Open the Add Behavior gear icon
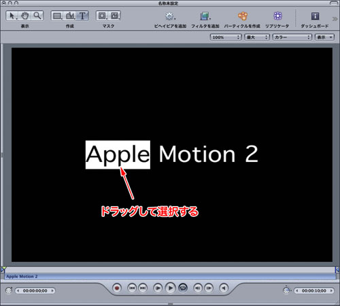340x306 pixels. point(170,16)
